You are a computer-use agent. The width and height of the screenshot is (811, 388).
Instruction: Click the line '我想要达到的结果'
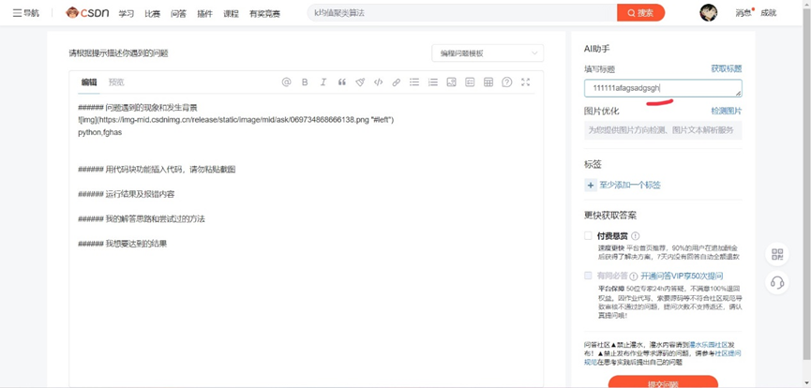coord(123,244)
